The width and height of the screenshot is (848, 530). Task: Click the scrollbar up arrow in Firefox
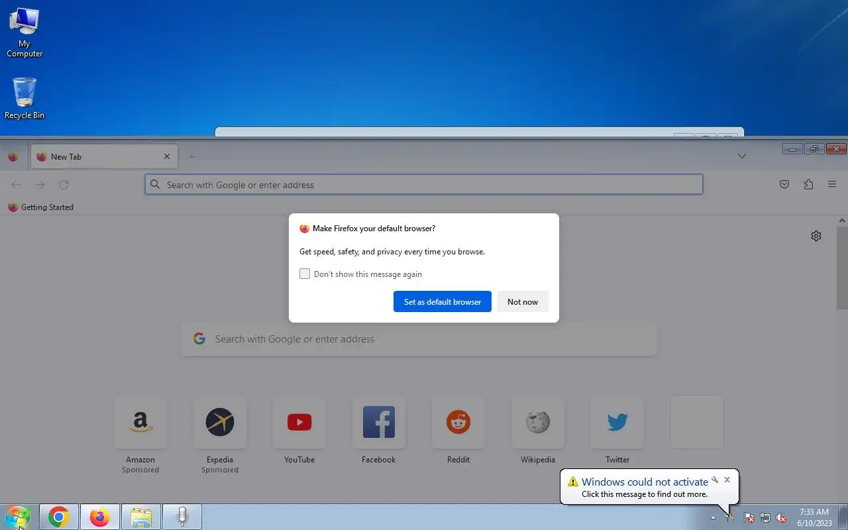point(843,221)
